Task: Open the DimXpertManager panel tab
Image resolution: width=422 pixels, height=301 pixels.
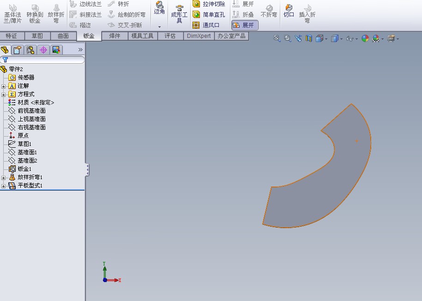Action: point(43,50)
